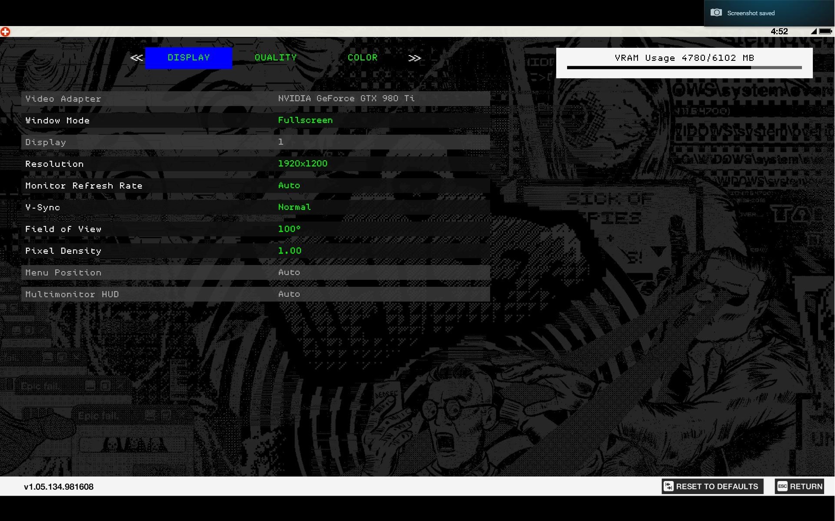Click the signal strength icon near clock

813,31
